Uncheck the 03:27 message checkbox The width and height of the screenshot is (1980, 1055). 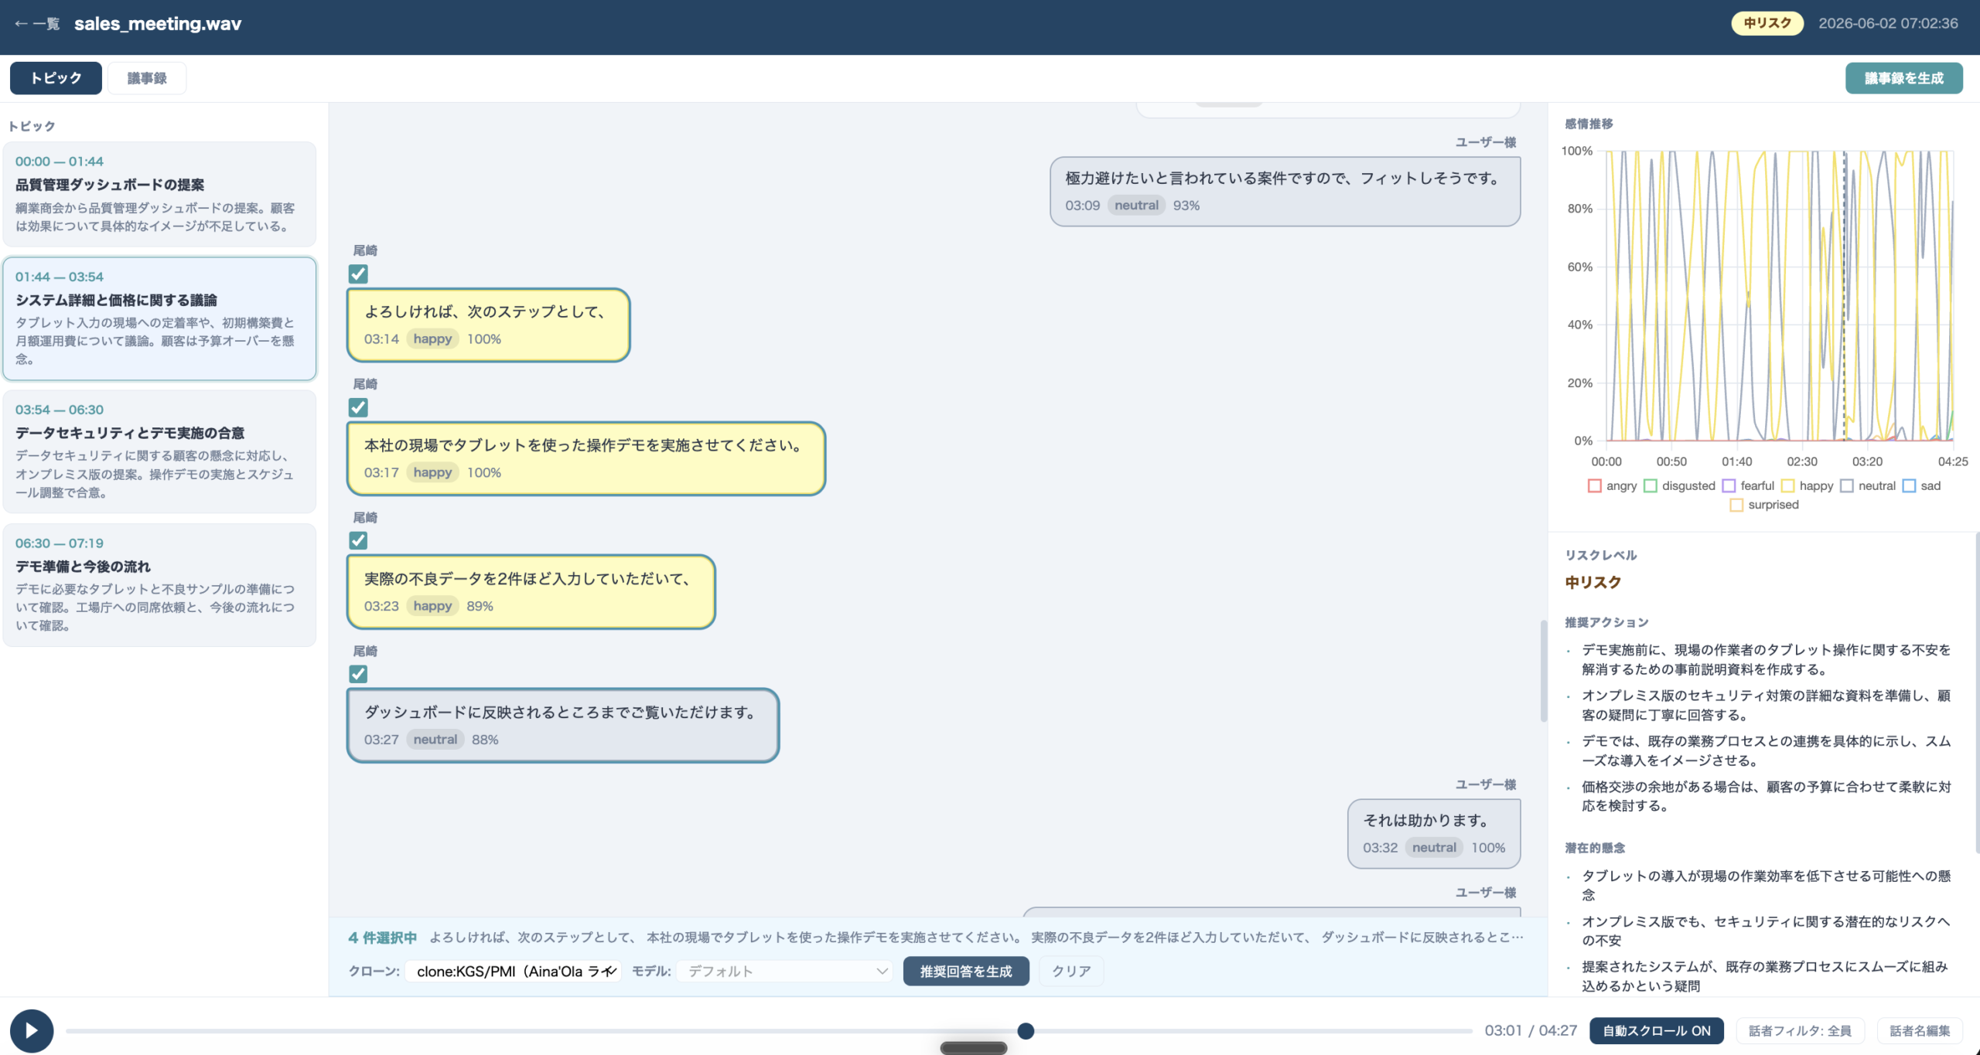[x=358, y=674]
